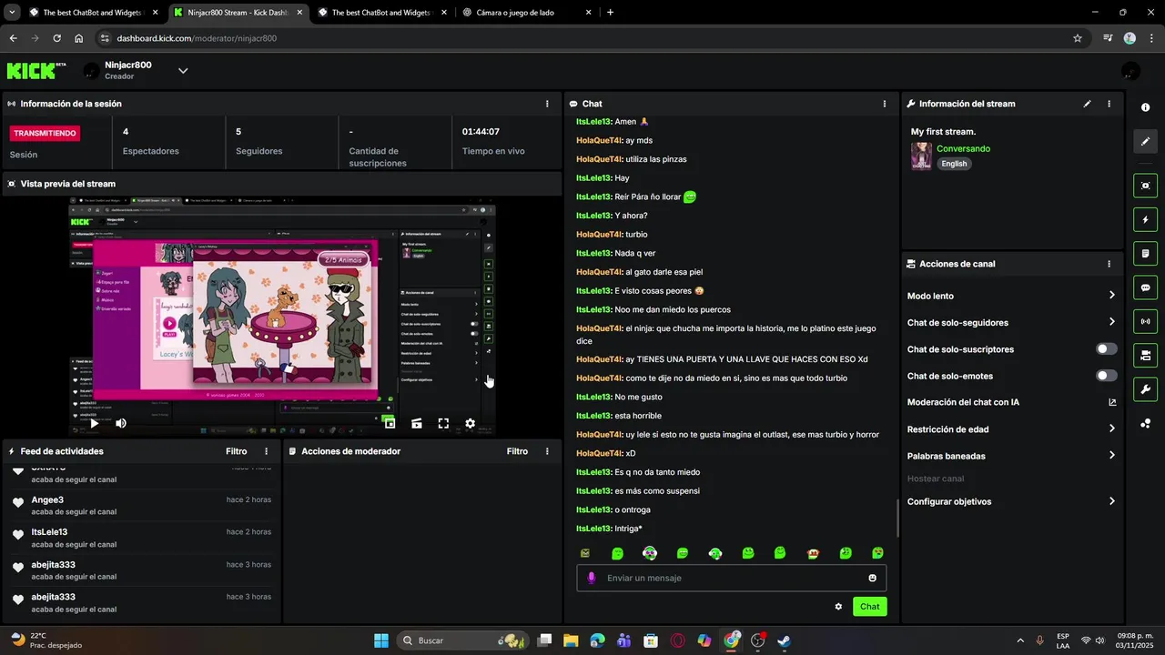Open the Chat panel three-dot menu
This screenshot has width=1165, height=655.
coord(884,104)
